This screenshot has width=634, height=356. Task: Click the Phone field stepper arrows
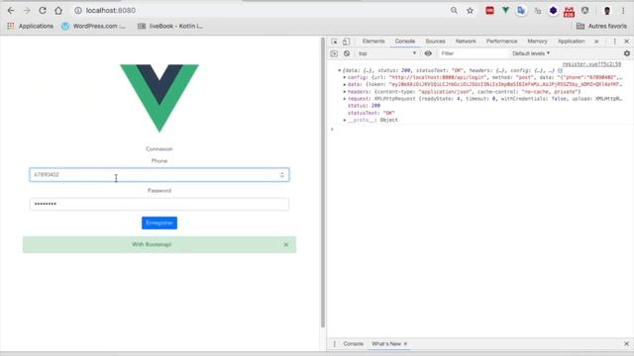tap(281, 175)
